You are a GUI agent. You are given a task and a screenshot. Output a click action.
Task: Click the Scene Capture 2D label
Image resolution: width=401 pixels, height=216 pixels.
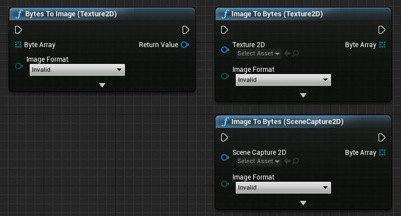(259, 153)
